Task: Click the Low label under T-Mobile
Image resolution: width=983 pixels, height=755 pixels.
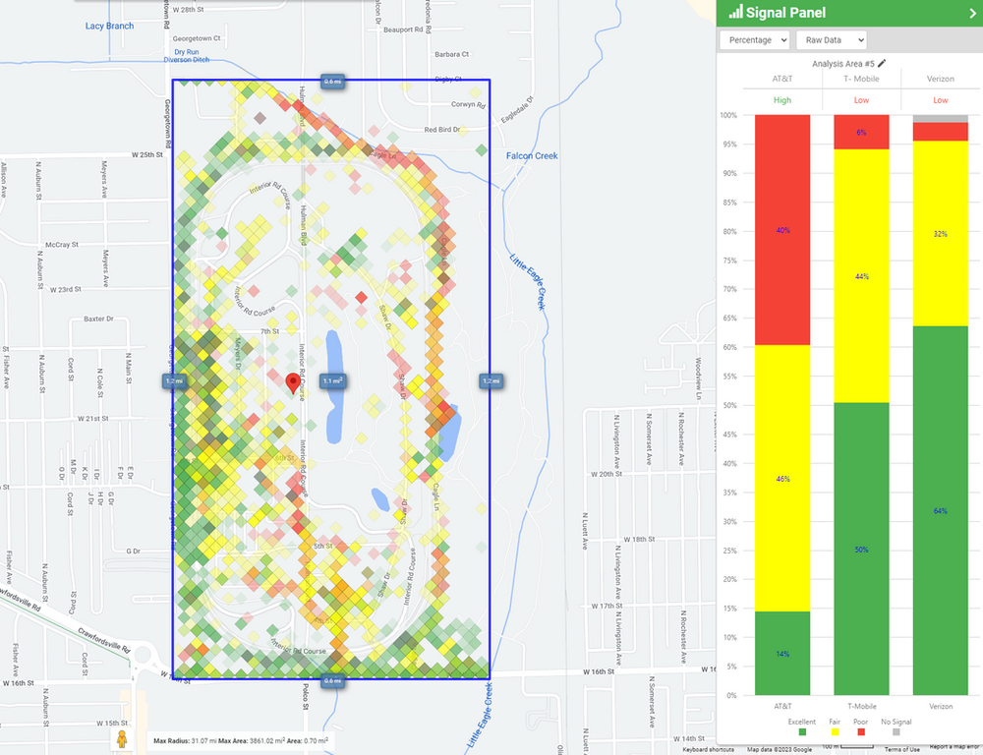Action: 861,100
